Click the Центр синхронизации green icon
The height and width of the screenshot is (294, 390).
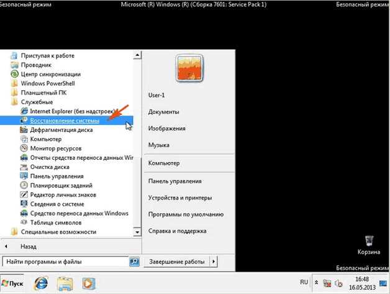click(14, 74)
